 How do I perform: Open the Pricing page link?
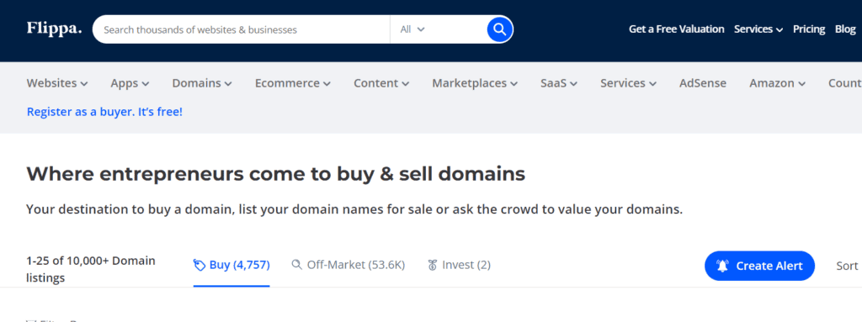[x=809, y=29]
